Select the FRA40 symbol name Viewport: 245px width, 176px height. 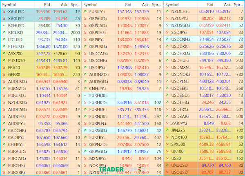click(x=14, y=67)
